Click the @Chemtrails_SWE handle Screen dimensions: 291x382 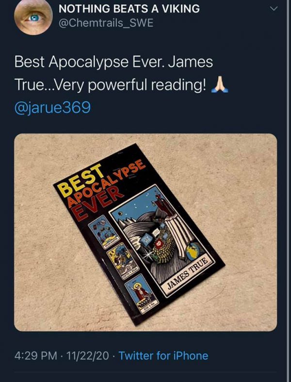tap(106, 23)
